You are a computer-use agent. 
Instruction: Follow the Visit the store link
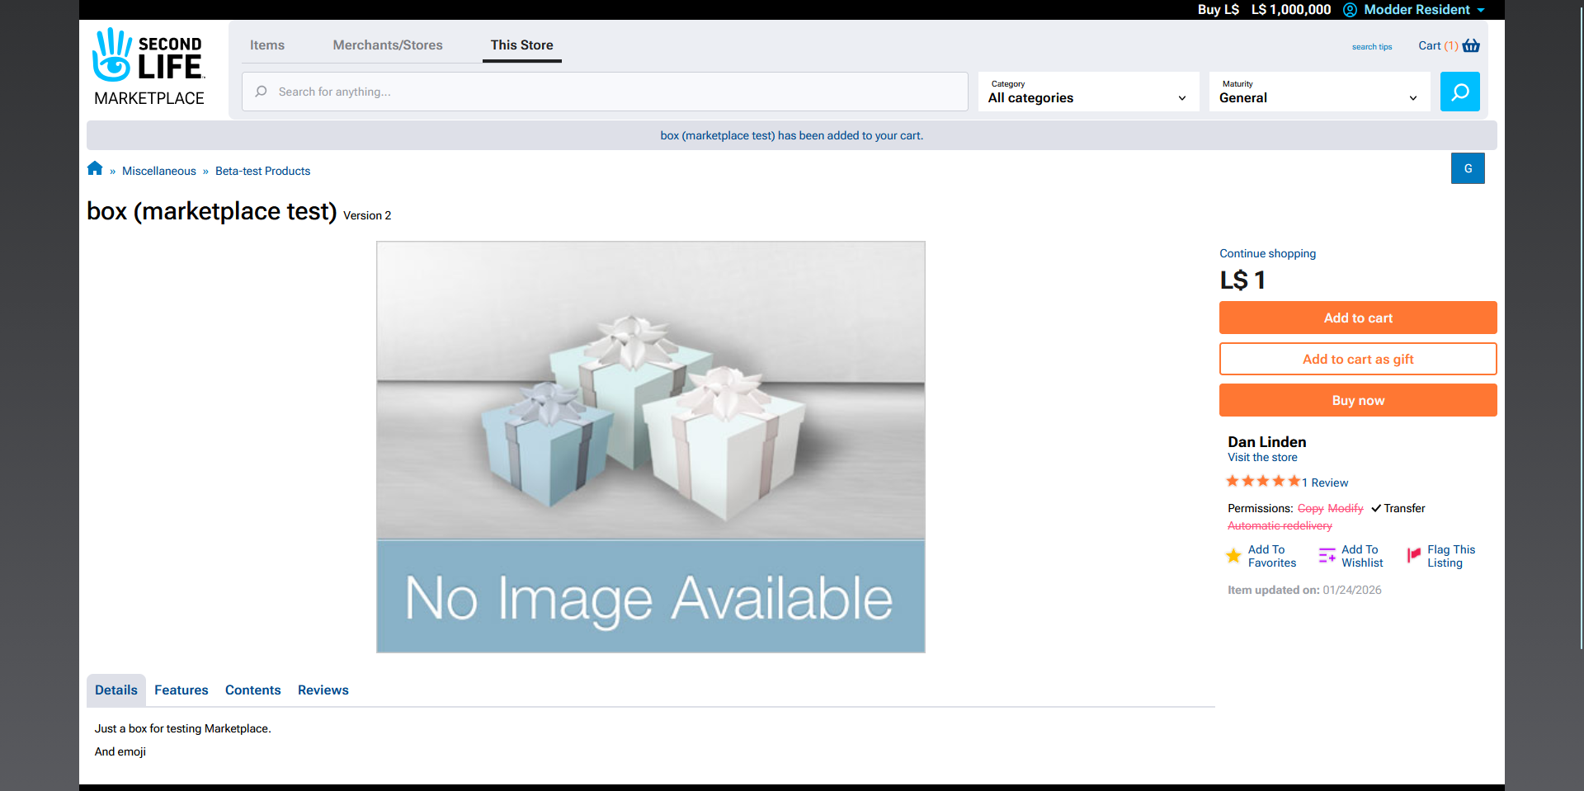(1262, 458)
